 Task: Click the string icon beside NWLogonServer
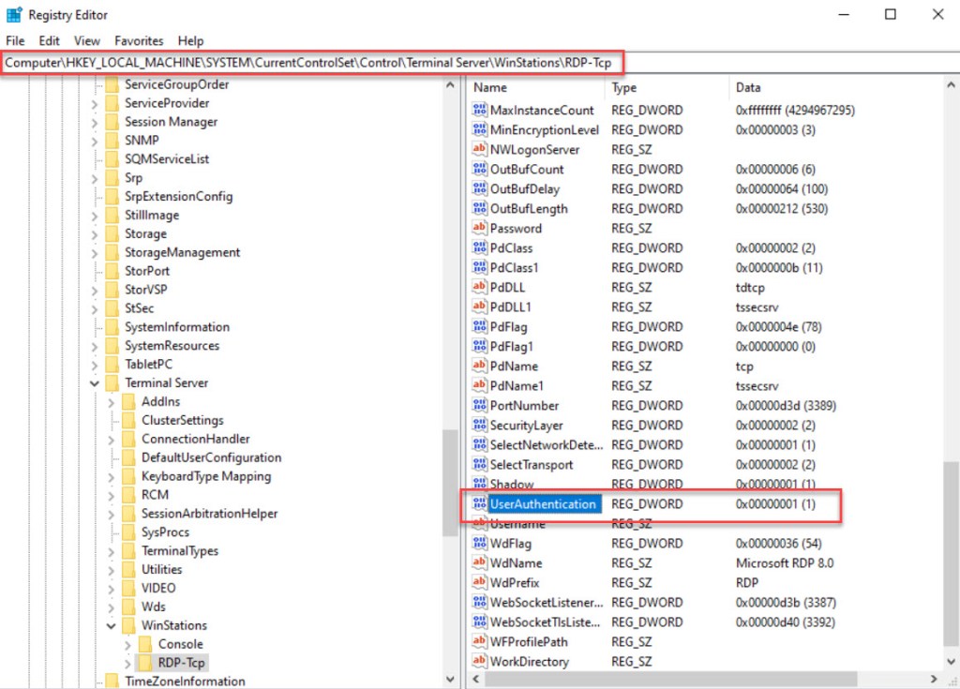479,150
